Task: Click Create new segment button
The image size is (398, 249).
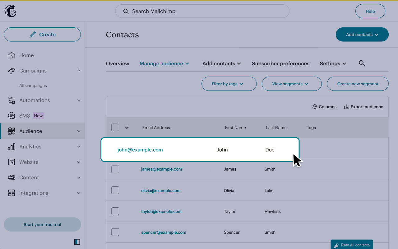Action: point(358,84)
